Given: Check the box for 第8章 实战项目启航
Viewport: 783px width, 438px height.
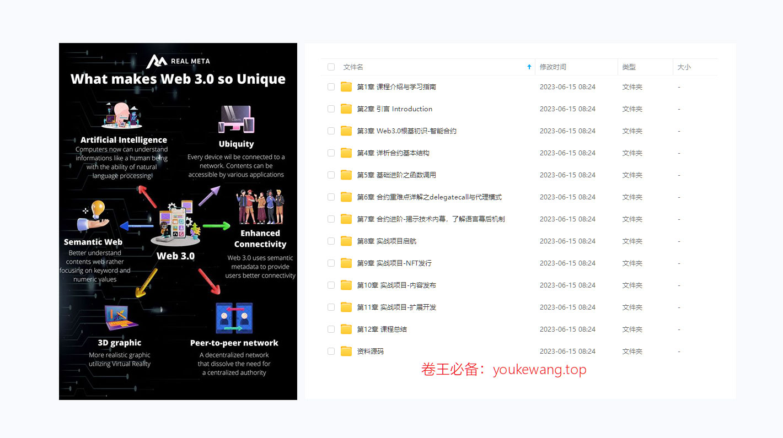Looking at the screenshot, I should (x=331, y=241).
